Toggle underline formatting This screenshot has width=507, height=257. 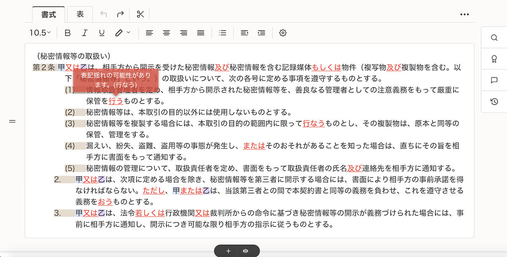click(101, 32)
